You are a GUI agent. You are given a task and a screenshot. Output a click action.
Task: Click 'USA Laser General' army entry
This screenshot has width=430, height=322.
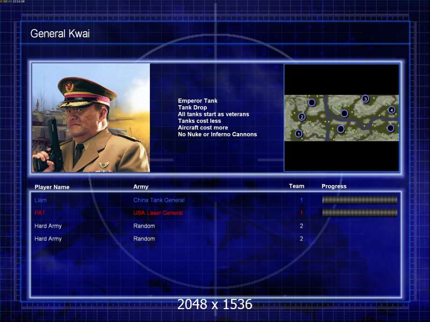158,213
